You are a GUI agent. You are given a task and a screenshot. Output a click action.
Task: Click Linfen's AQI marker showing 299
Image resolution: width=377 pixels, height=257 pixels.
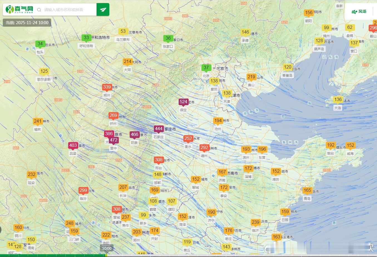pyautogui.click(x=83, y=191)
